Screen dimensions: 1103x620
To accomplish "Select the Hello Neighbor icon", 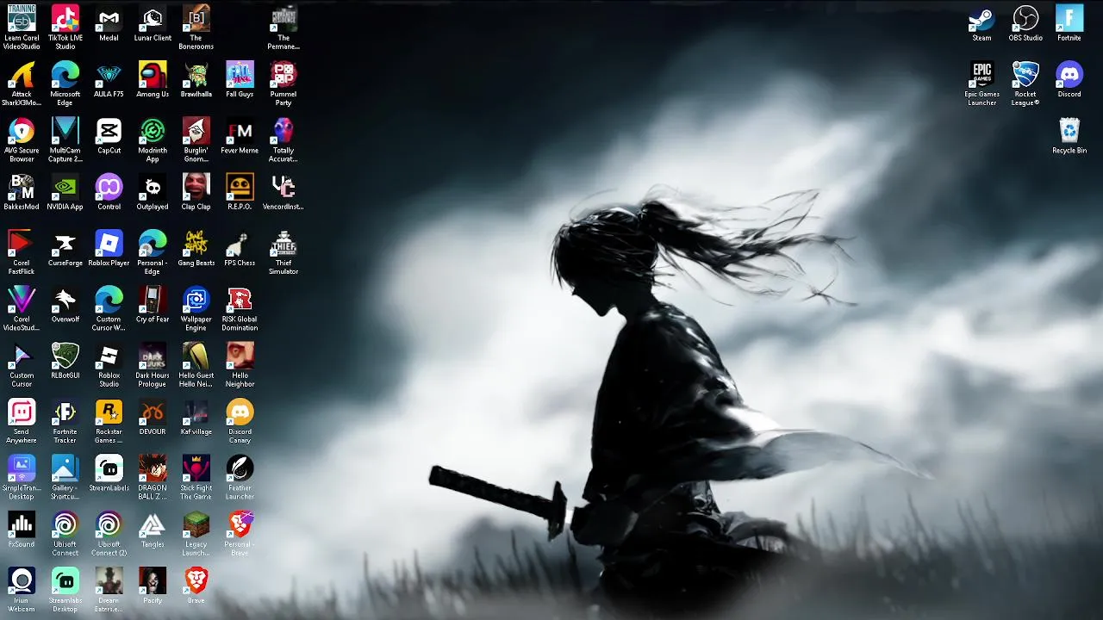I will [x=240, y=365].
